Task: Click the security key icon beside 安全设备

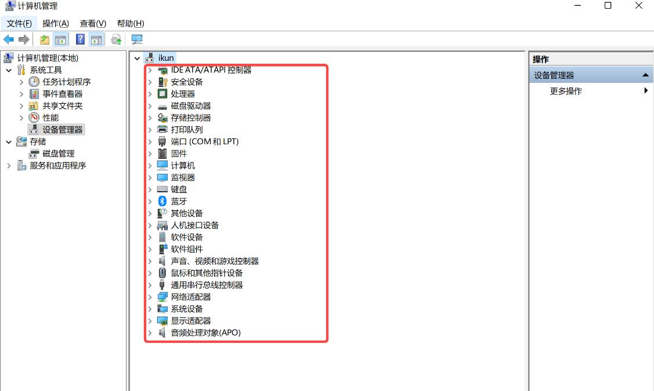Action: click(x=162, y=82)
